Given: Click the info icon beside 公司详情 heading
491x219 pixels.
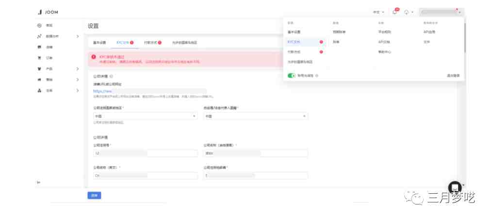Looking at the screenshot, I should [112, 76].
